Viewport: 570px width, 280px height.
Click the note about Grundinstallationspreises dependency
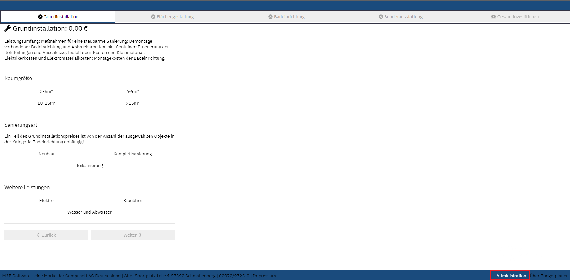point(90,139)
